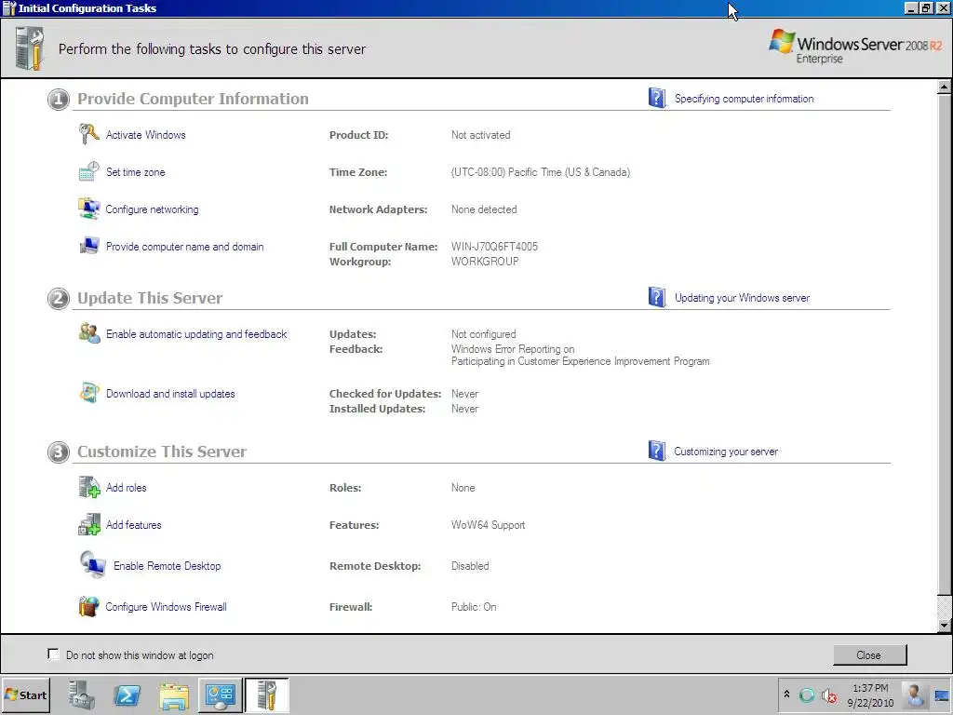Open the Set time zone link
953x715 pixels.
tap(136, 172)
